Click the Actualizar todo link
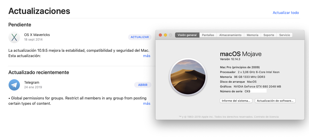 286,12
